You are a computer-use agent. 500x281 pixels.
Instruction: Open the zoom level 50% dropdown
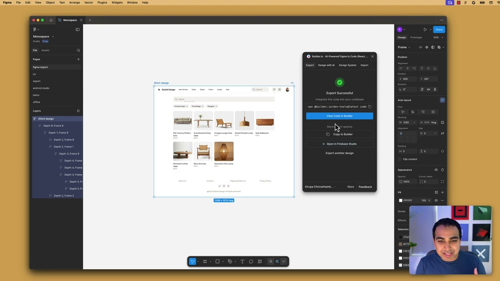tap(437, 37)
